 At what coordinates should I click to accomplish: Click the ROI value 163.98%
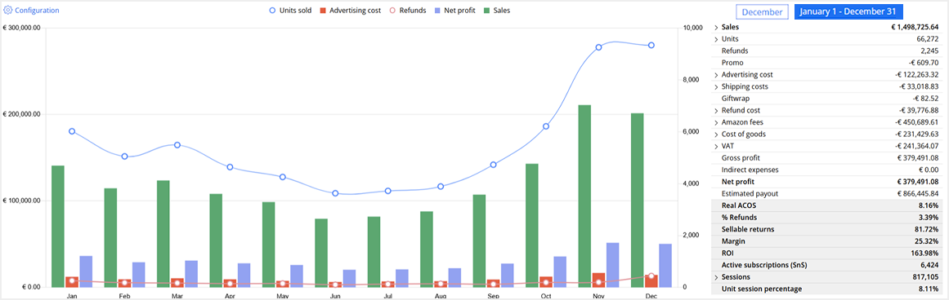click(x=924, y=253)
